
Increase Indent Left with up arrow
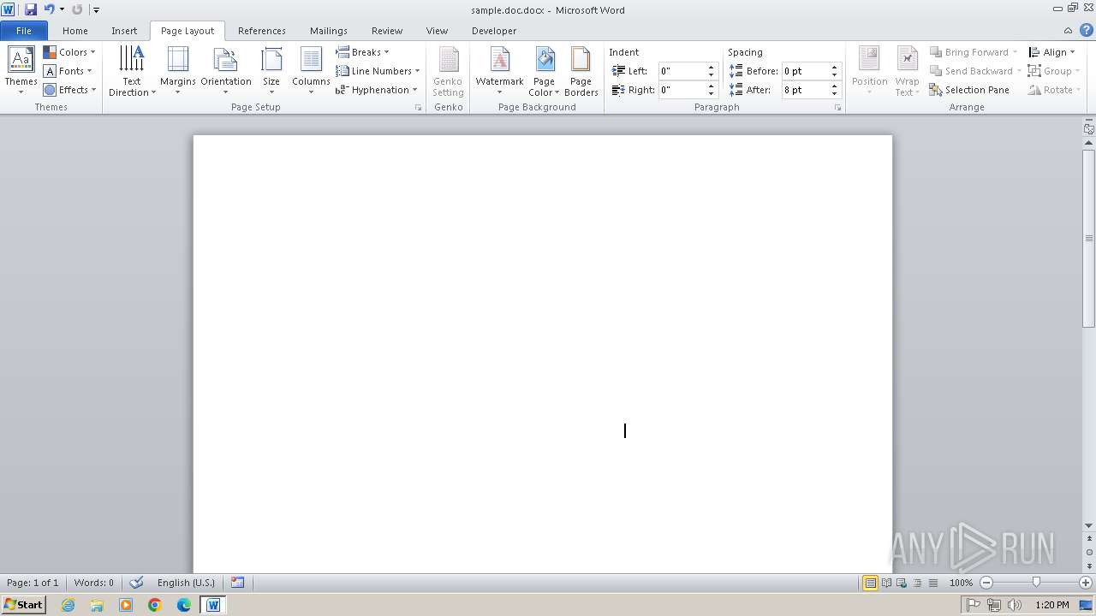tap(711, 68)
